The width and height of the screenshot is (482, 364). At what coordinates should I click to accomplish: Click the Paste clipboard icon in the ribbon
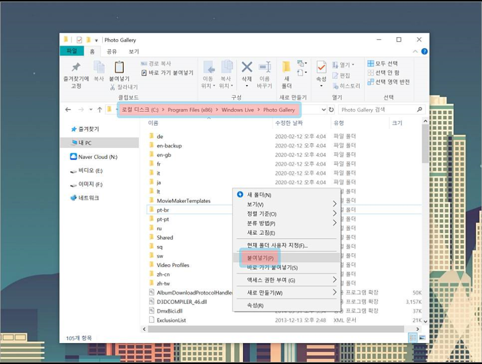pyautogui.click(x=119, y=67)
